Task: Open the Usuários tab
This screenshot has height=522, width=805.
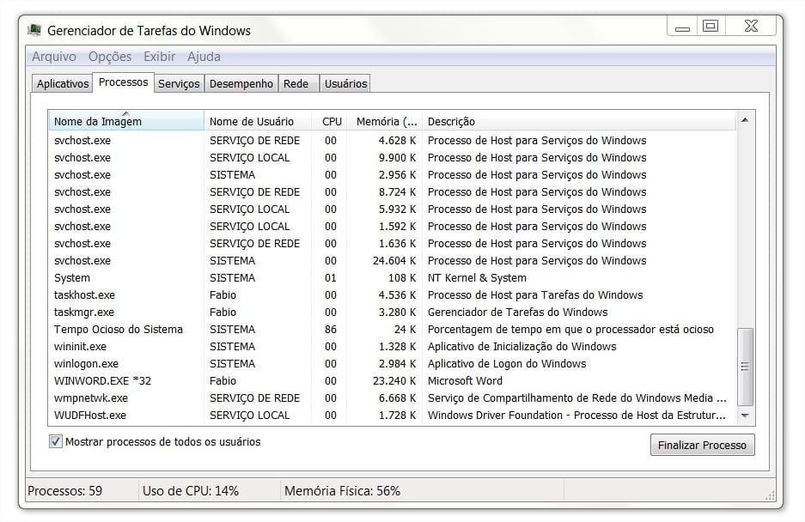Action: 345,83
